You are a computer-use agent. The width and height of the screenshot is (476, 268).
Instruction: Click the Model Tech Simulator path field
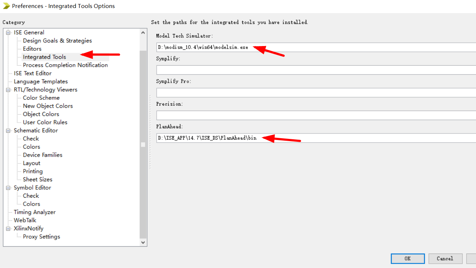316,48
